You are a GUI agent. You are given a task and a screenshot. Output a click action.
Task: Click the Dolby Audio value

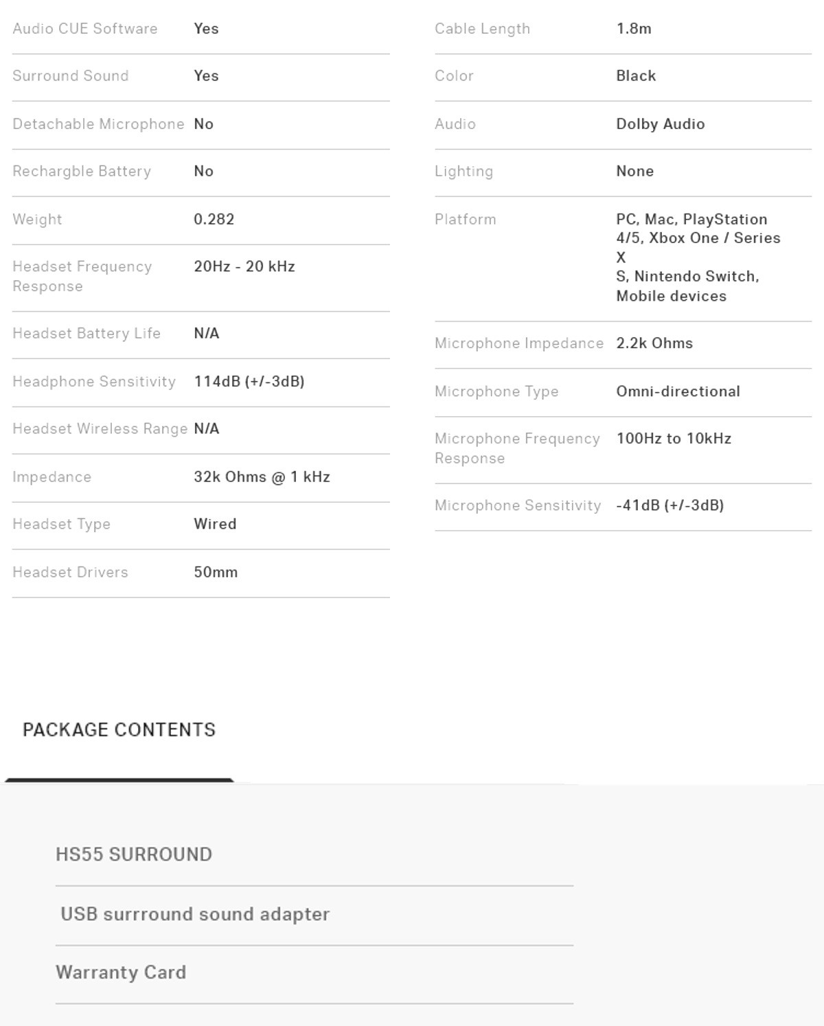(x=661, y=124)
